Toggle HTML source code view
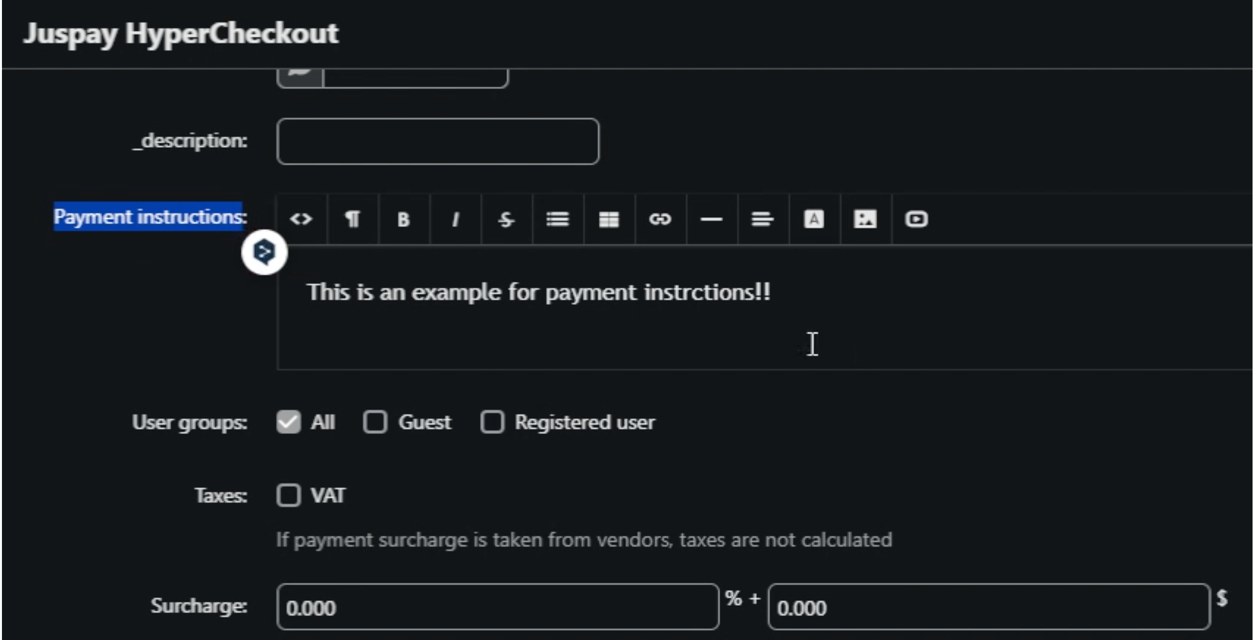This screenshot has height=640, width=1255. 301,219
